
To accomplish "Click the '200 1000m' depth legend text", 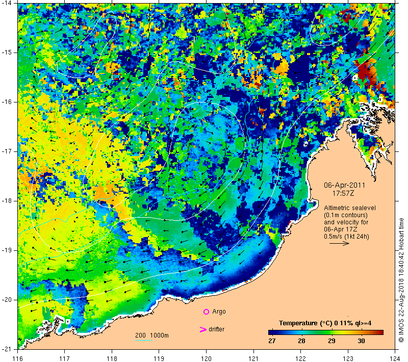I will (x=152, y=335).
